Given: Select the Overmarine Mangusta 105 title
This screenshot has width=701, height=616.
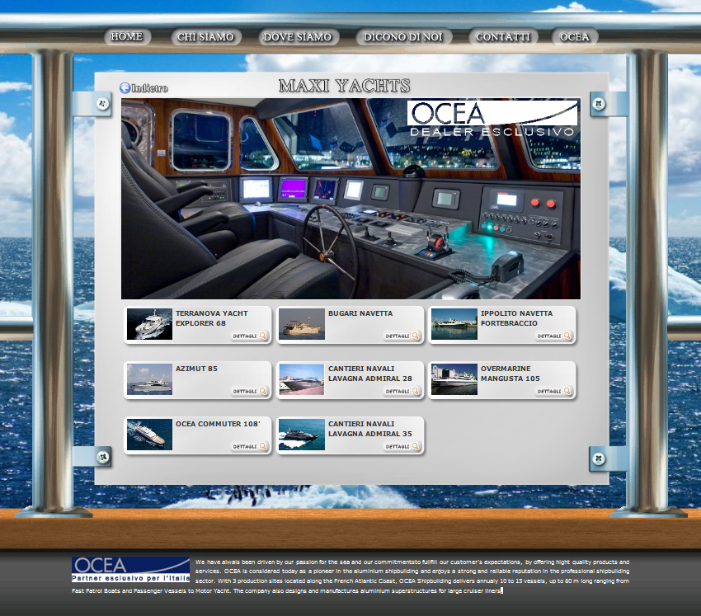Looking at the screenshot, I should 510,374.
